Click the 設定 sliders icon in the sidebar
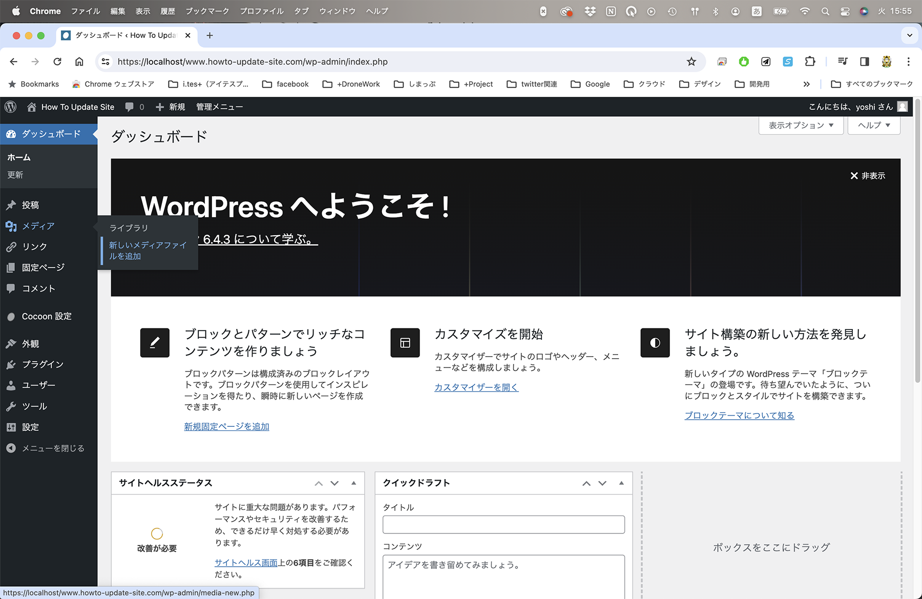922x599 pixels. click(x=11, y=427)
